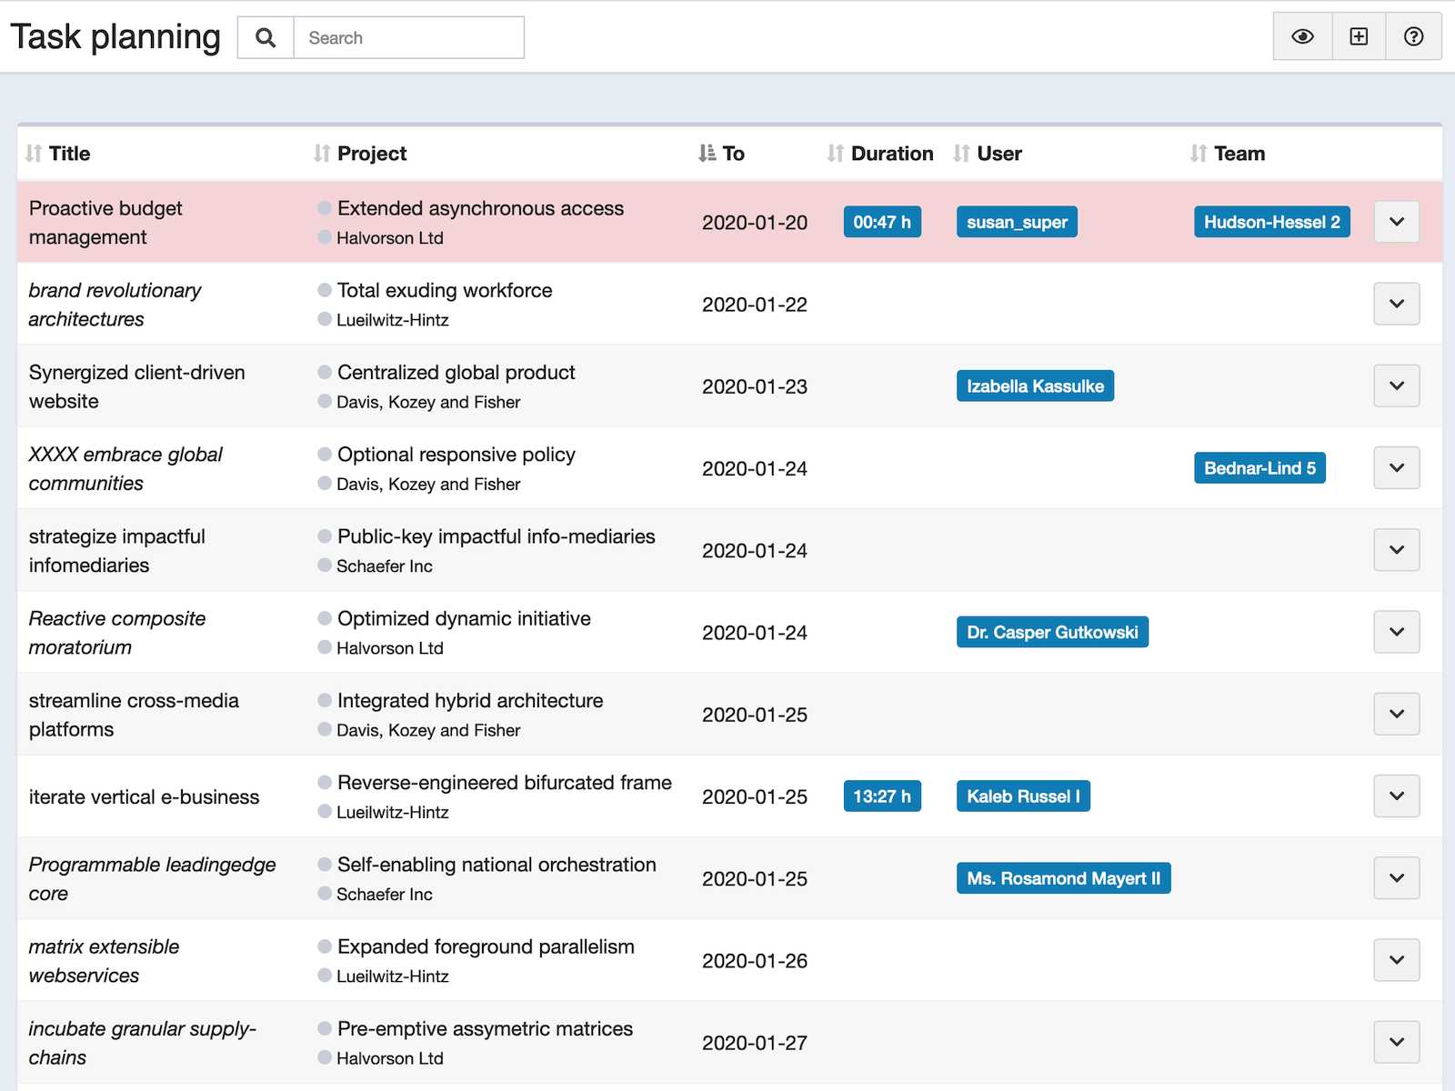Select the streamline cross-media platforms title

pyautogui.click(x=134, y=715)
